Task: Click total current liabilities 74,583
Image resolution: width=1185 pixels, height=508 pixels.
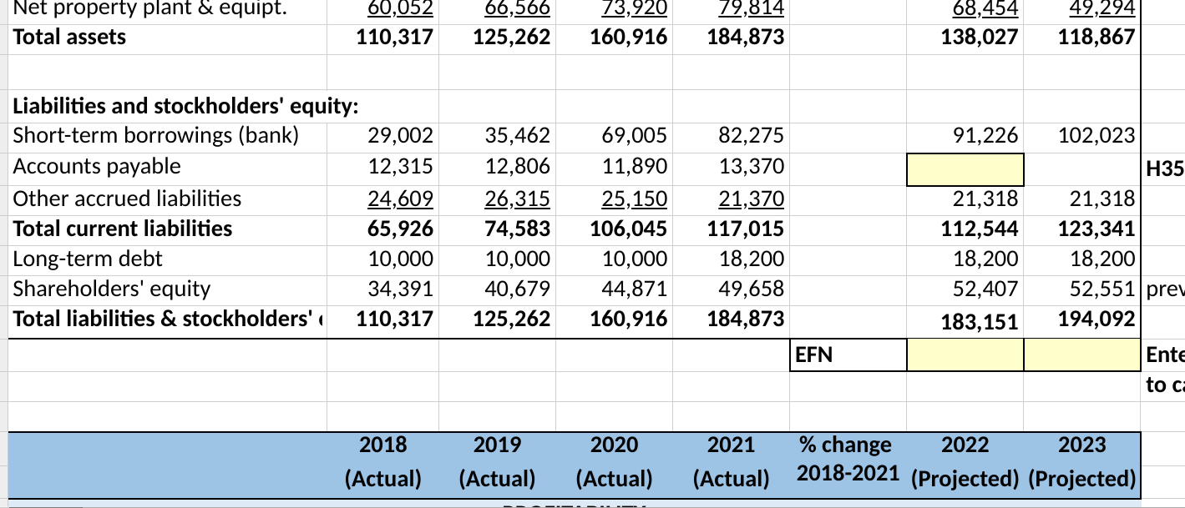Action: (518, 229)
